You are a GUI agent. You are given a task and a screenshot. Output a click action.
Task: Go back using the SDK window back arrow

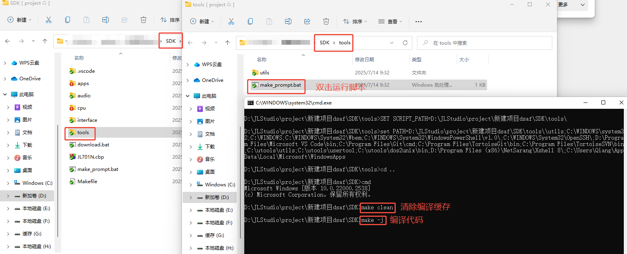tap(8, 41)
